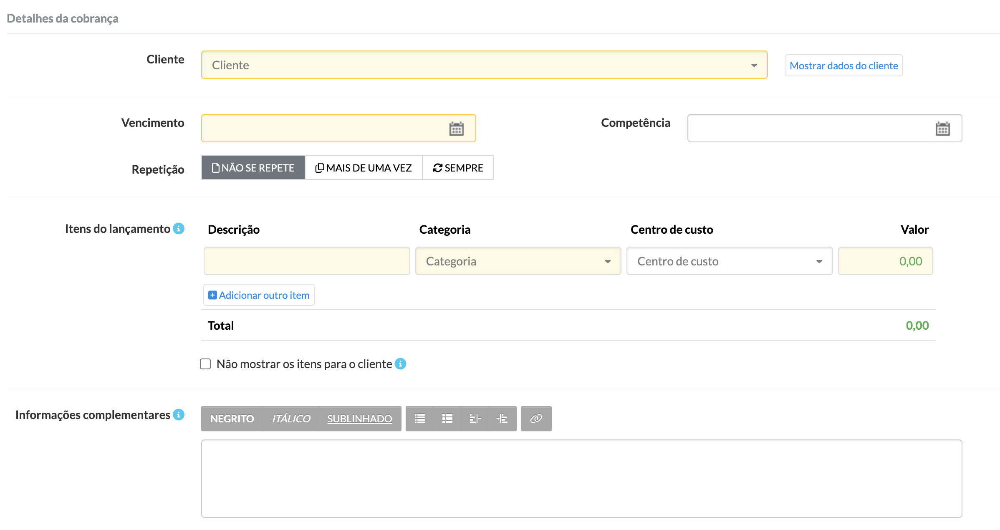This screenshot has height=530, width=1000.
Task: Toggle NEGRITO bold formatting
Action: click(x=232, y=419)
